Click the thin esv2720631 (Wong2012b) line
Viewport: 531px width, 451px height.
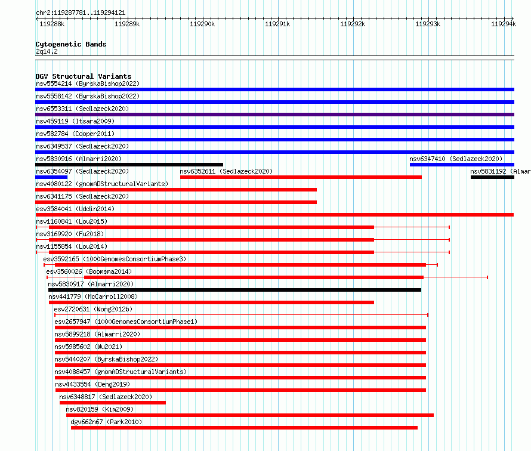[x=241, y=315]
